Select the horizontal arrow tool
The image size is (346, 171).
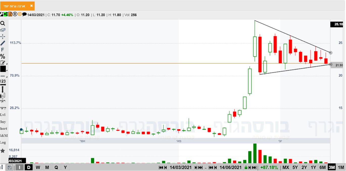point(3,85)
